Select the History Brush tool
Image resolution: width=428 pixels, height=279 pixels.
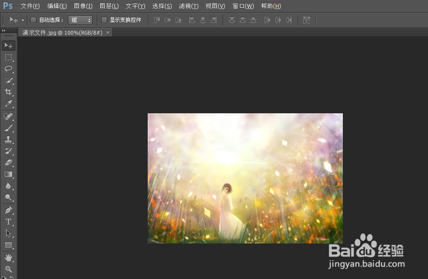pos(8,151)
